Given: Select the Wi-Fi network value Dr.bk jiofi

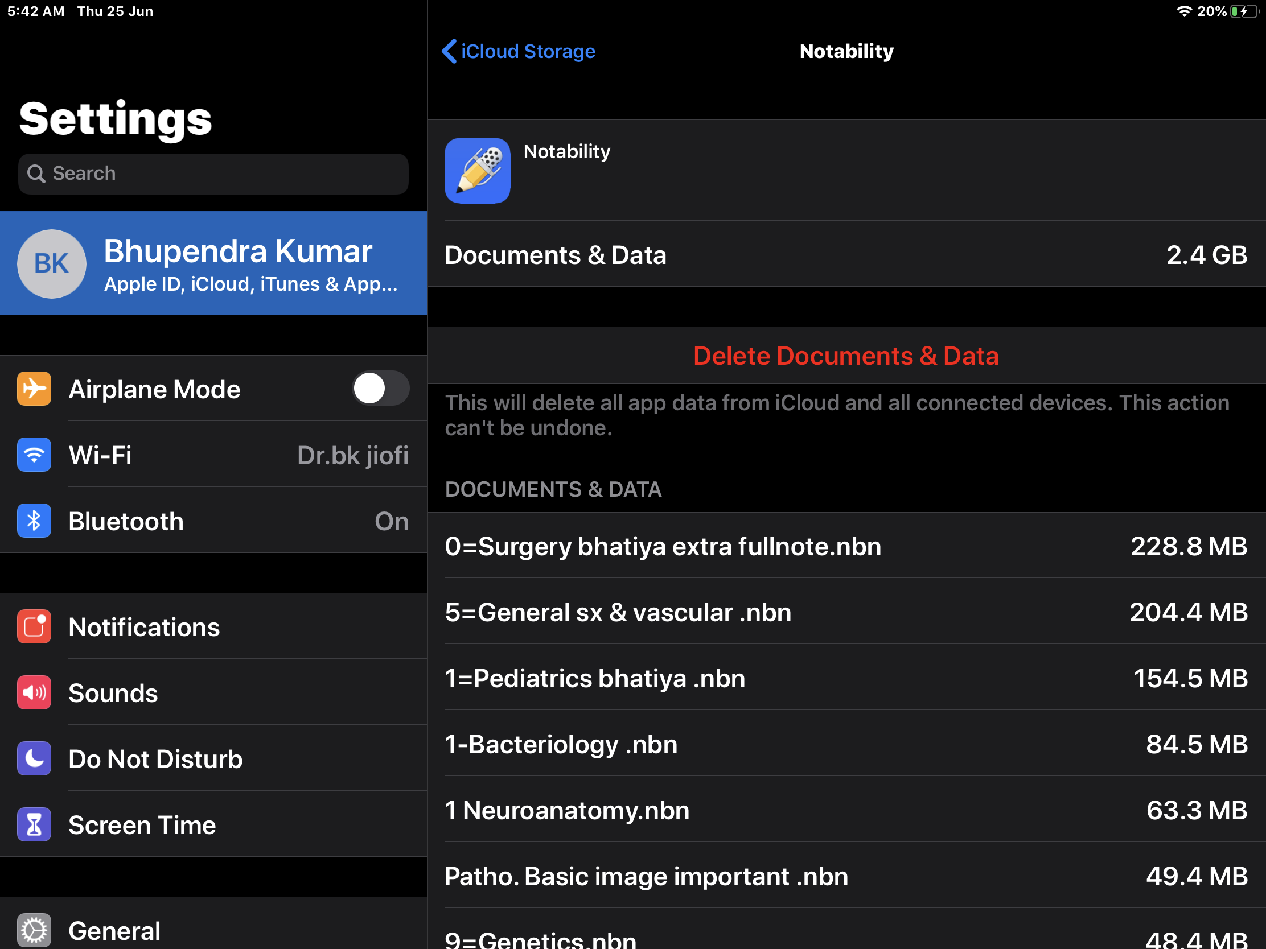Looking at the screenshot, I should point(352,455).
